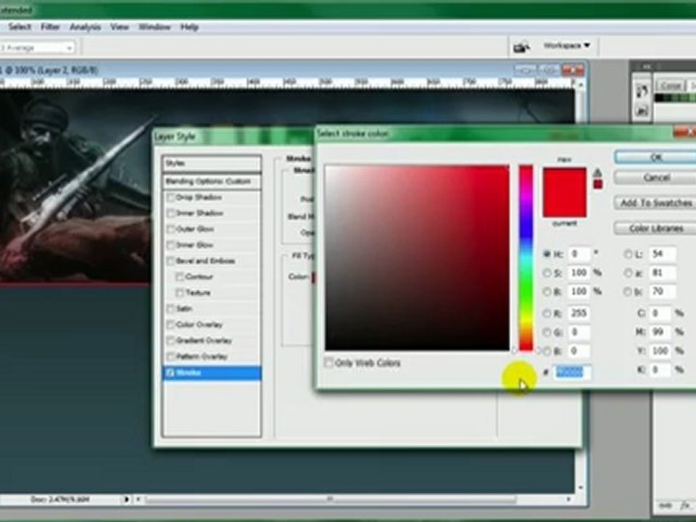Open the status bar arrow menu
This screenshot has width=696, height=522.
point(126,500)
